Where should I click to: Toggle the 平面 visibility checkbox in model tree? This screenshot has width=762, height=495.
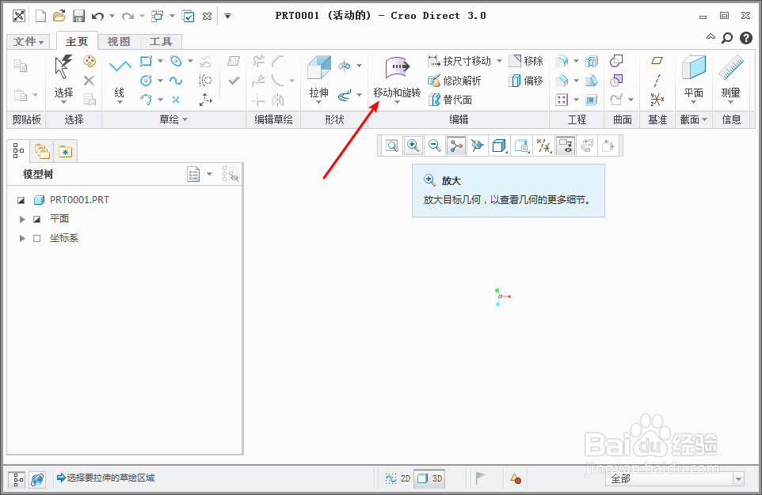[x=36, y=219]
